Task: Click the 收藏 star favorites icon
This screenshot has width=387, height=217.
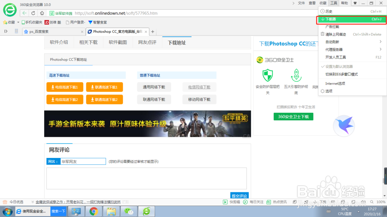Action: 5,22
